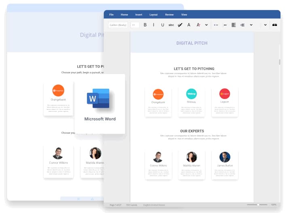Click the vertical scrollbar thumb of the document

tap(280, 62)
